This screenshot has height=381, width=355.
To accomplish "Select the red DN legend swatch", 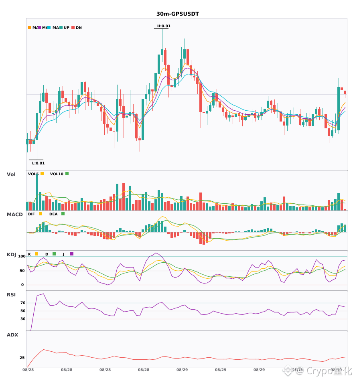I will tap(73, 28).
